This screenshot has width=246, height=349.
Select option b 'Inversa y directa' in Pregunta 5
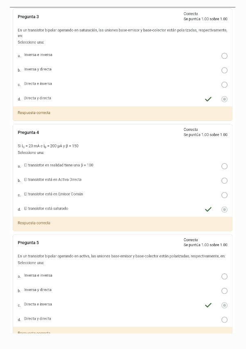(x=224, y=291)
